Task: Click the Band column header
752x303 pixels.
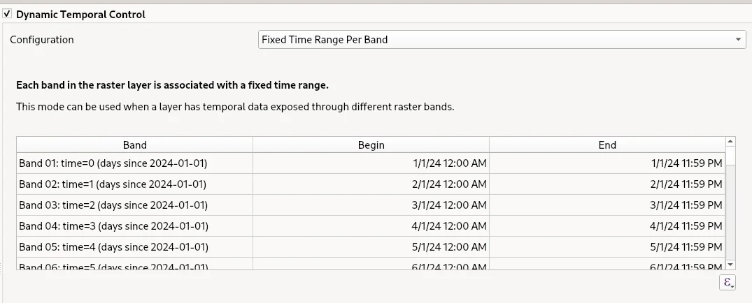Action: click(134, 145)
